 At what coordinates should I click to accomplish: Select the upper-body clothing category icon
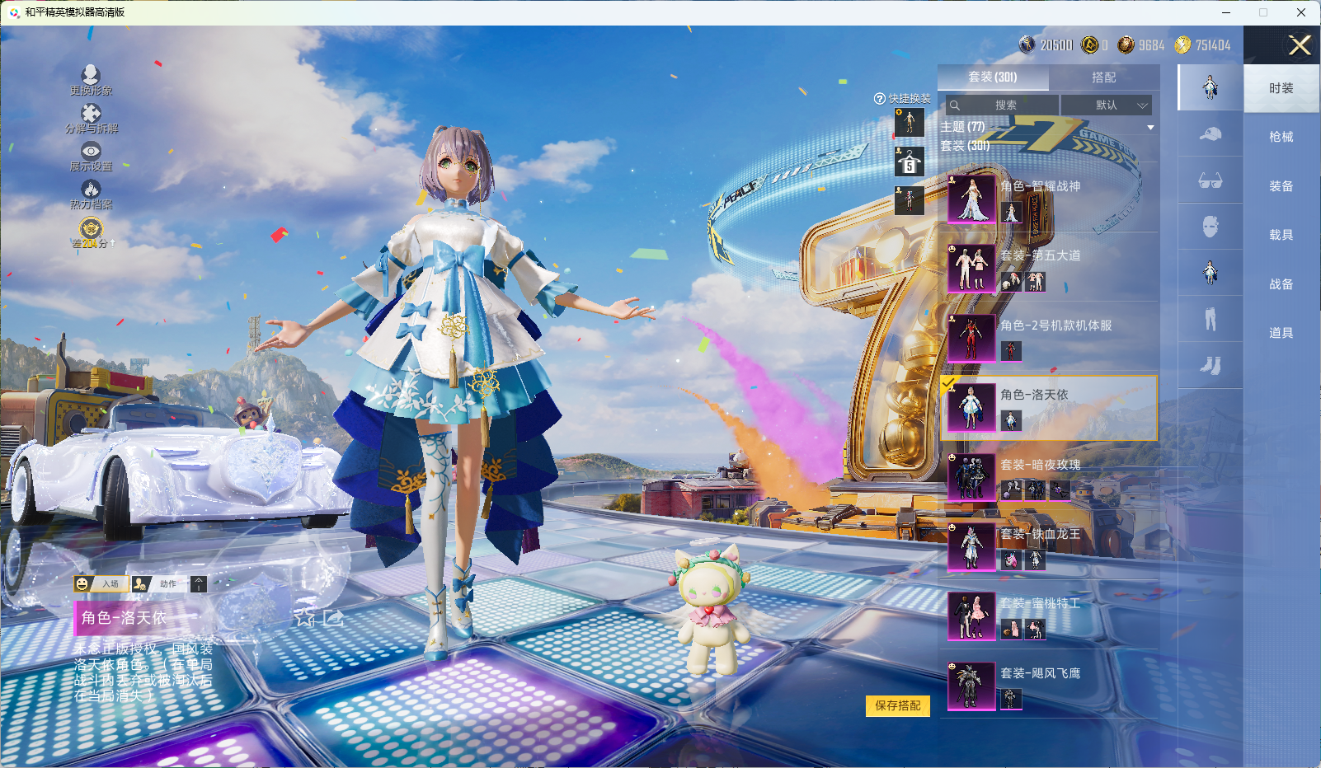click(1210, 273)
